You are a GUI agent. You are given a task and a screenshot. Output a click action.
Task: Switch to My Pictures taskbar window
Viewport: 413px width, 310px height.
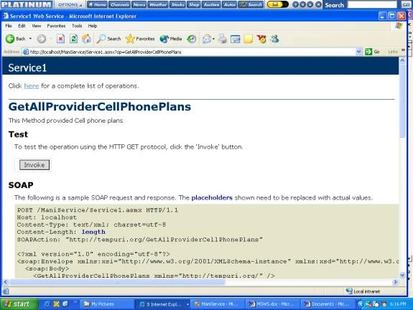click(x=107, y=304)
